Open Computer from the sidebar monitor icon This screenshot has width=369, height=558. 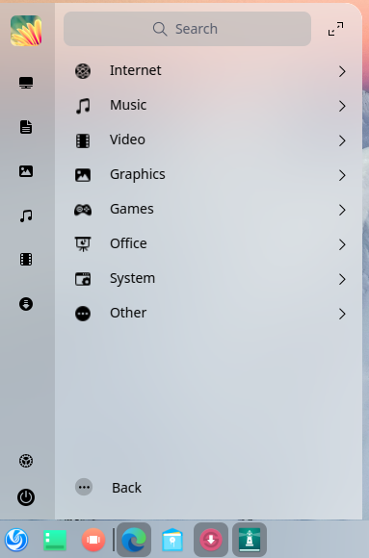26,83
